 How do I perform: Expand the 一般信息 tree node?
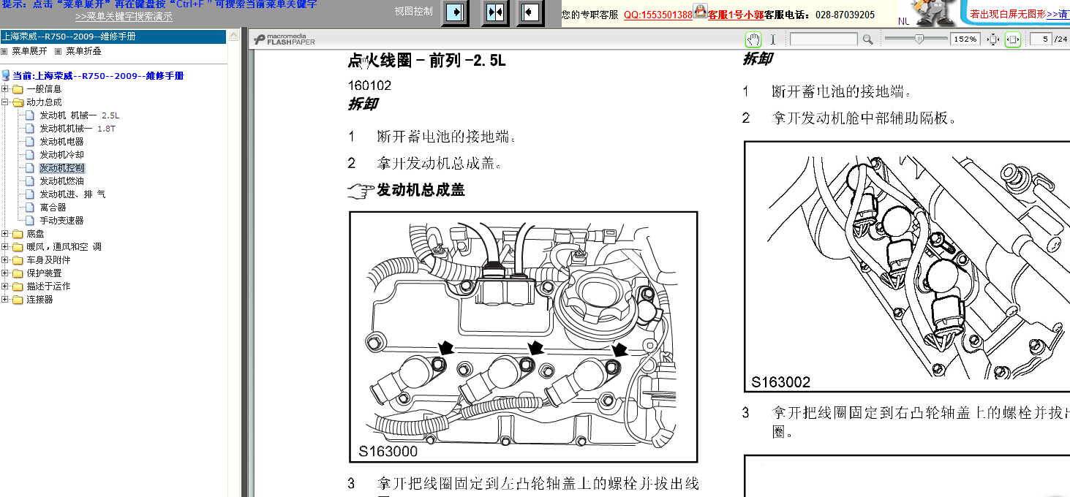click(5, 89)
